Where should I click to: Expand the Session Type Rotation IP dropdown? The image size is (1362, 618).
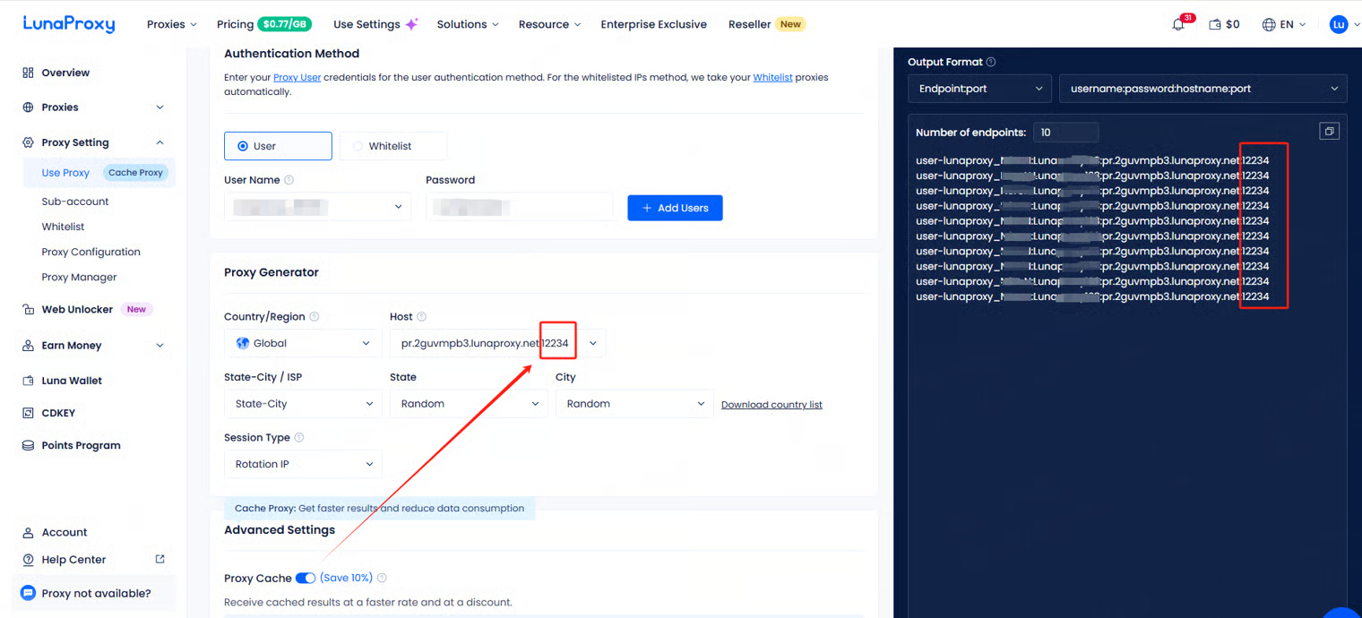(303, 464)
